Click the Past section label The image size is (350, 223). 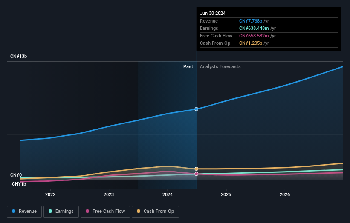188,67
